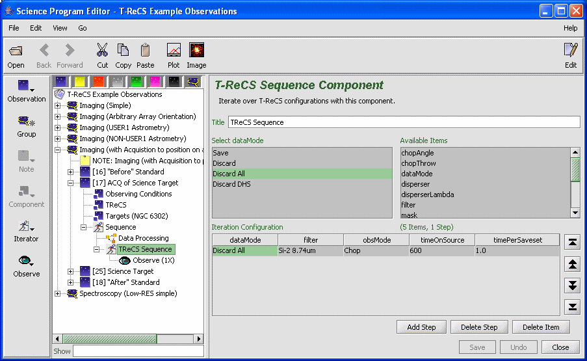Collapse [17] ACQ of Science Target
The width and height of the screenshot is (587, 361).
[70, 183]
